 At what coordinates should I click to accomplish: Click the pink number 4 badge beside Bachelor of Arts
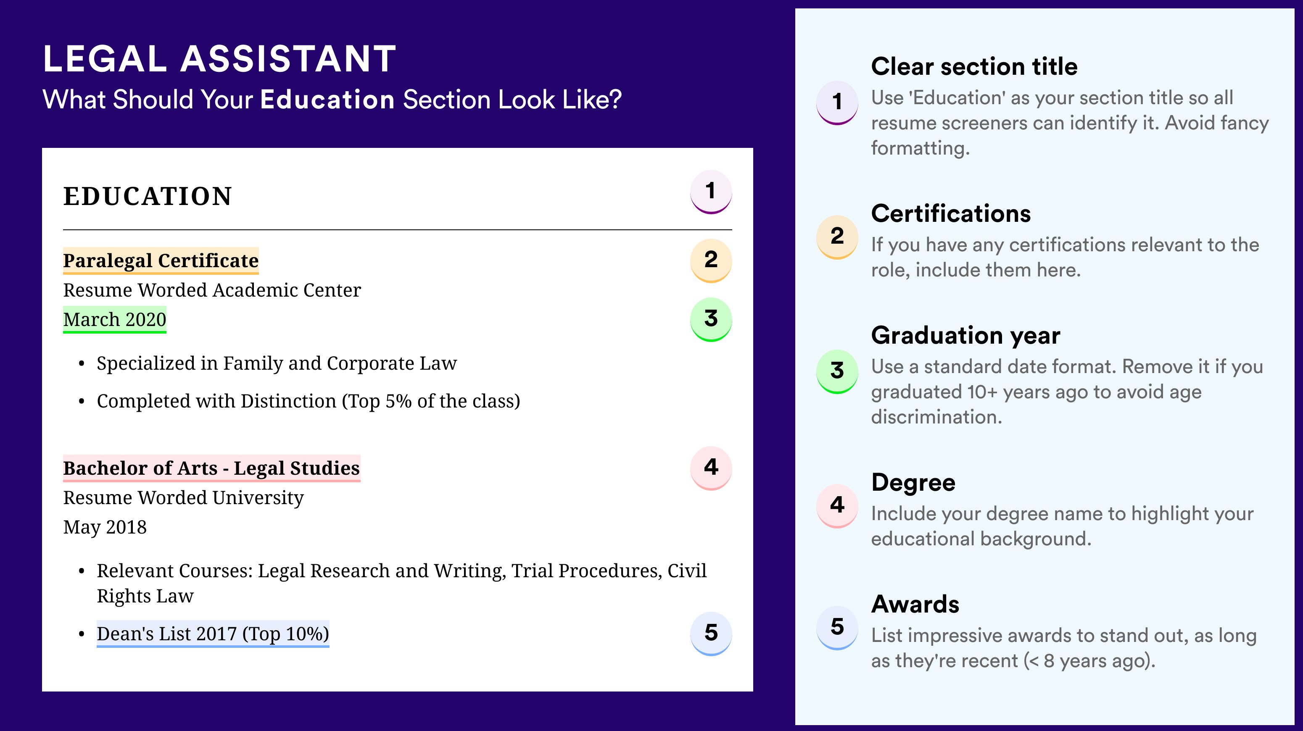click(x=711, y=468)
